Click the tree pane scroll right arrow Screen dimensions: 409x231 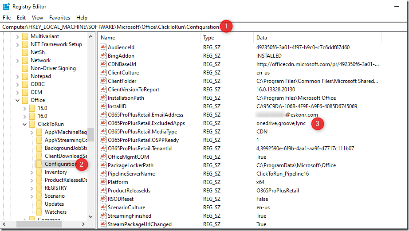click(x=83, y=224)
